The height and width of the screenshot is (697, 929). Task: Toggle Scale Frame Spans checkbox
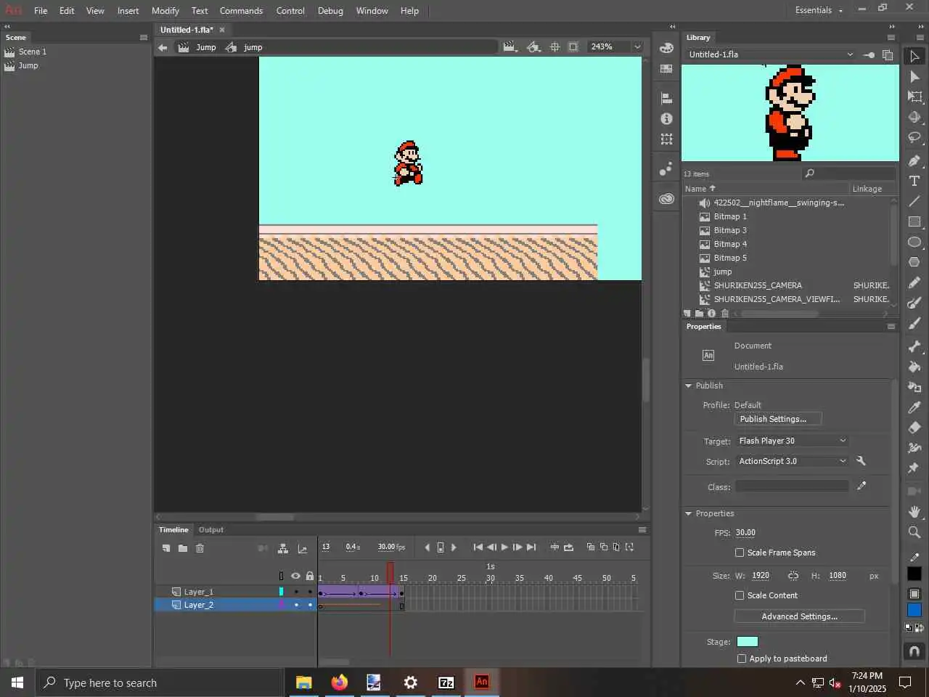click(740, 553)
